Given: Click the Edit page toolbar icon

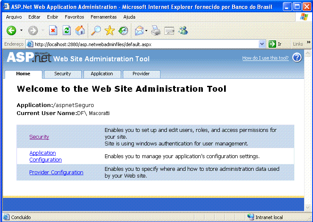Looking at the screenshot, I should pyautogui.click(x=169, y=31).
